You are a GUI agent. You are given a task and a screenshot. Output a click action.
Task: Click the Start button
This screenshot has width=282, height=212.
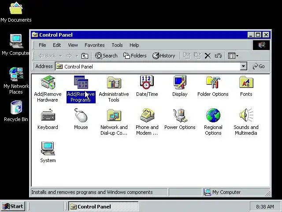pos(13,206)
